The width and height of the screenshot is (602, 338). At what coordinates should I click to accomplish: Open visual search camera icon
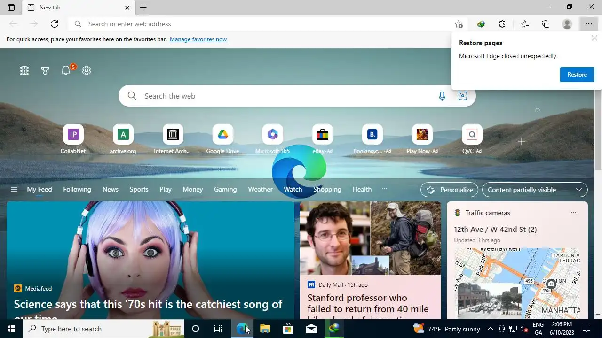click(x=463, y=96)
